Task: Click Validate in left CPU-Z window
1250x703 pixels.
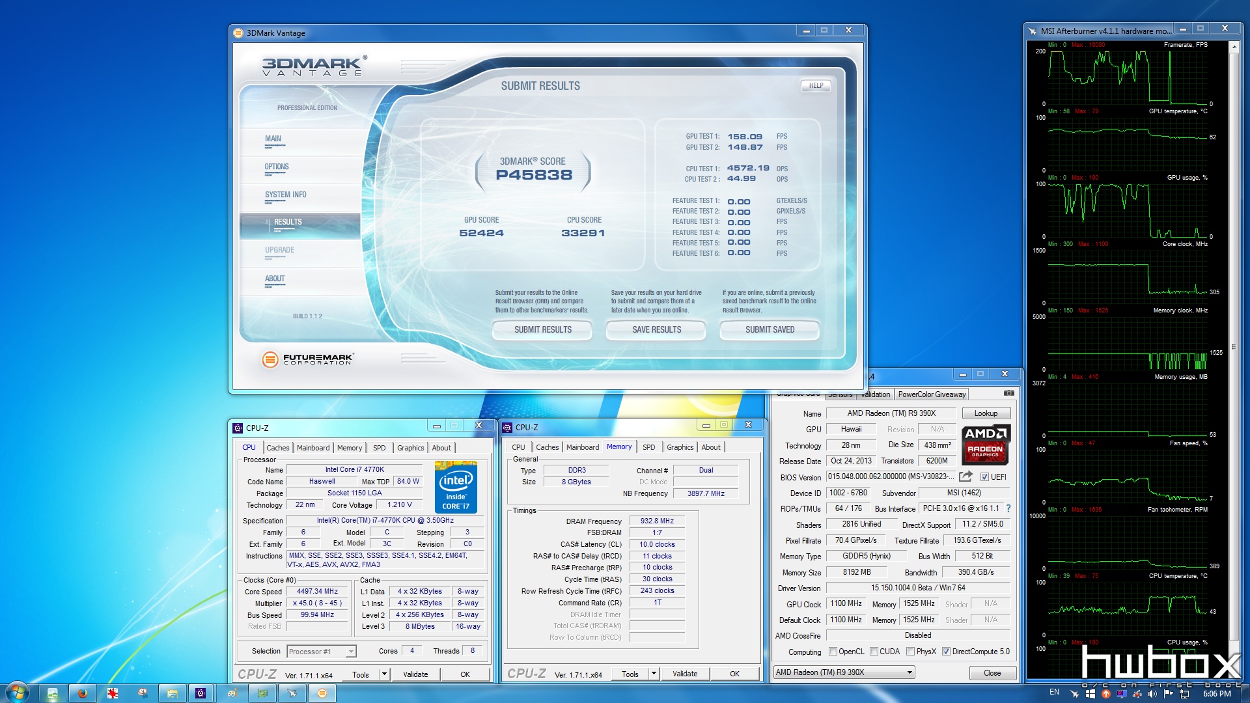Action: click(x=415, y=674)
